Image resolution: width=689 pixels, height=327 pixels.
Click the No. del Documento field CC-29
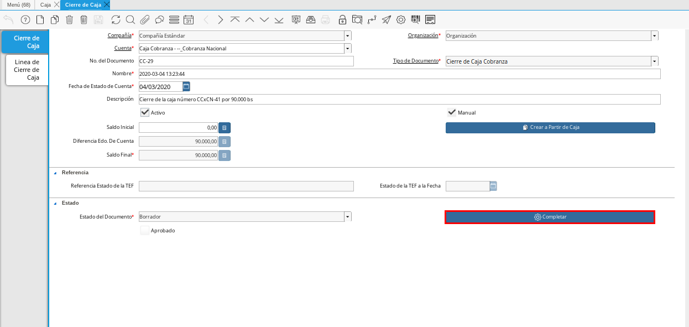pyautogui.click(x=246, y=61)
